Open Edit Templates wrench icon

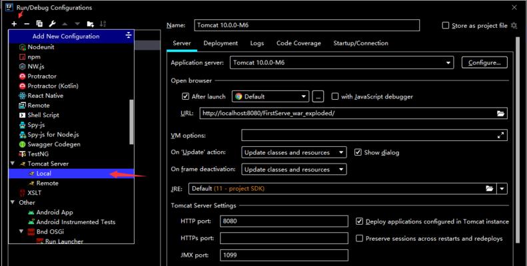(x=52, y=24)
